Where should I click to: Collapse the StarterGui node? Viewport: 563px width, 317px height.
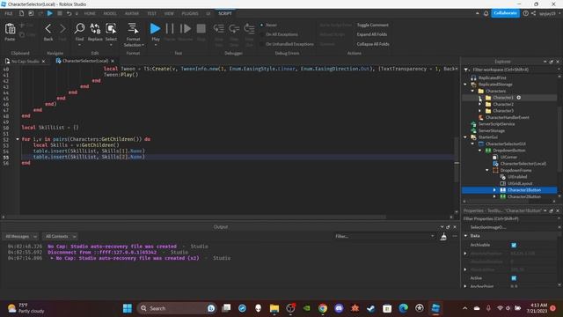[465, 137]
